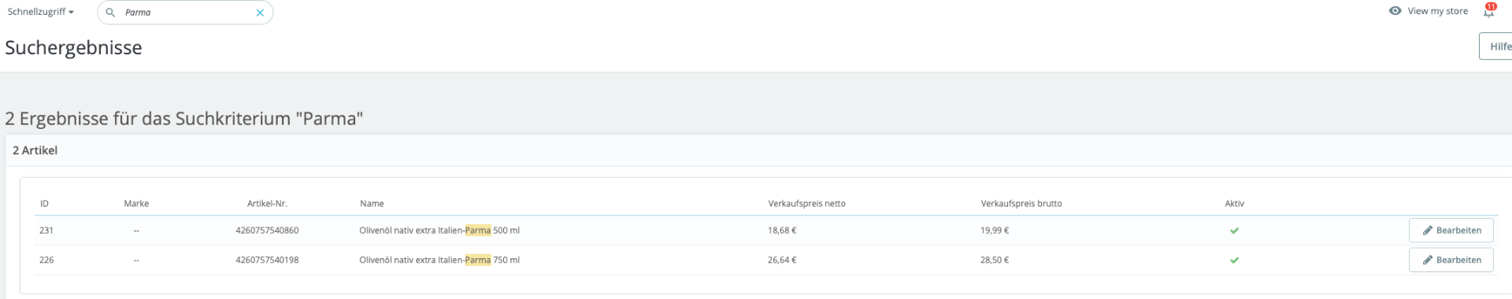Clear the Parma search text with X
1512x299 pixels.
(x=260, y=13)
